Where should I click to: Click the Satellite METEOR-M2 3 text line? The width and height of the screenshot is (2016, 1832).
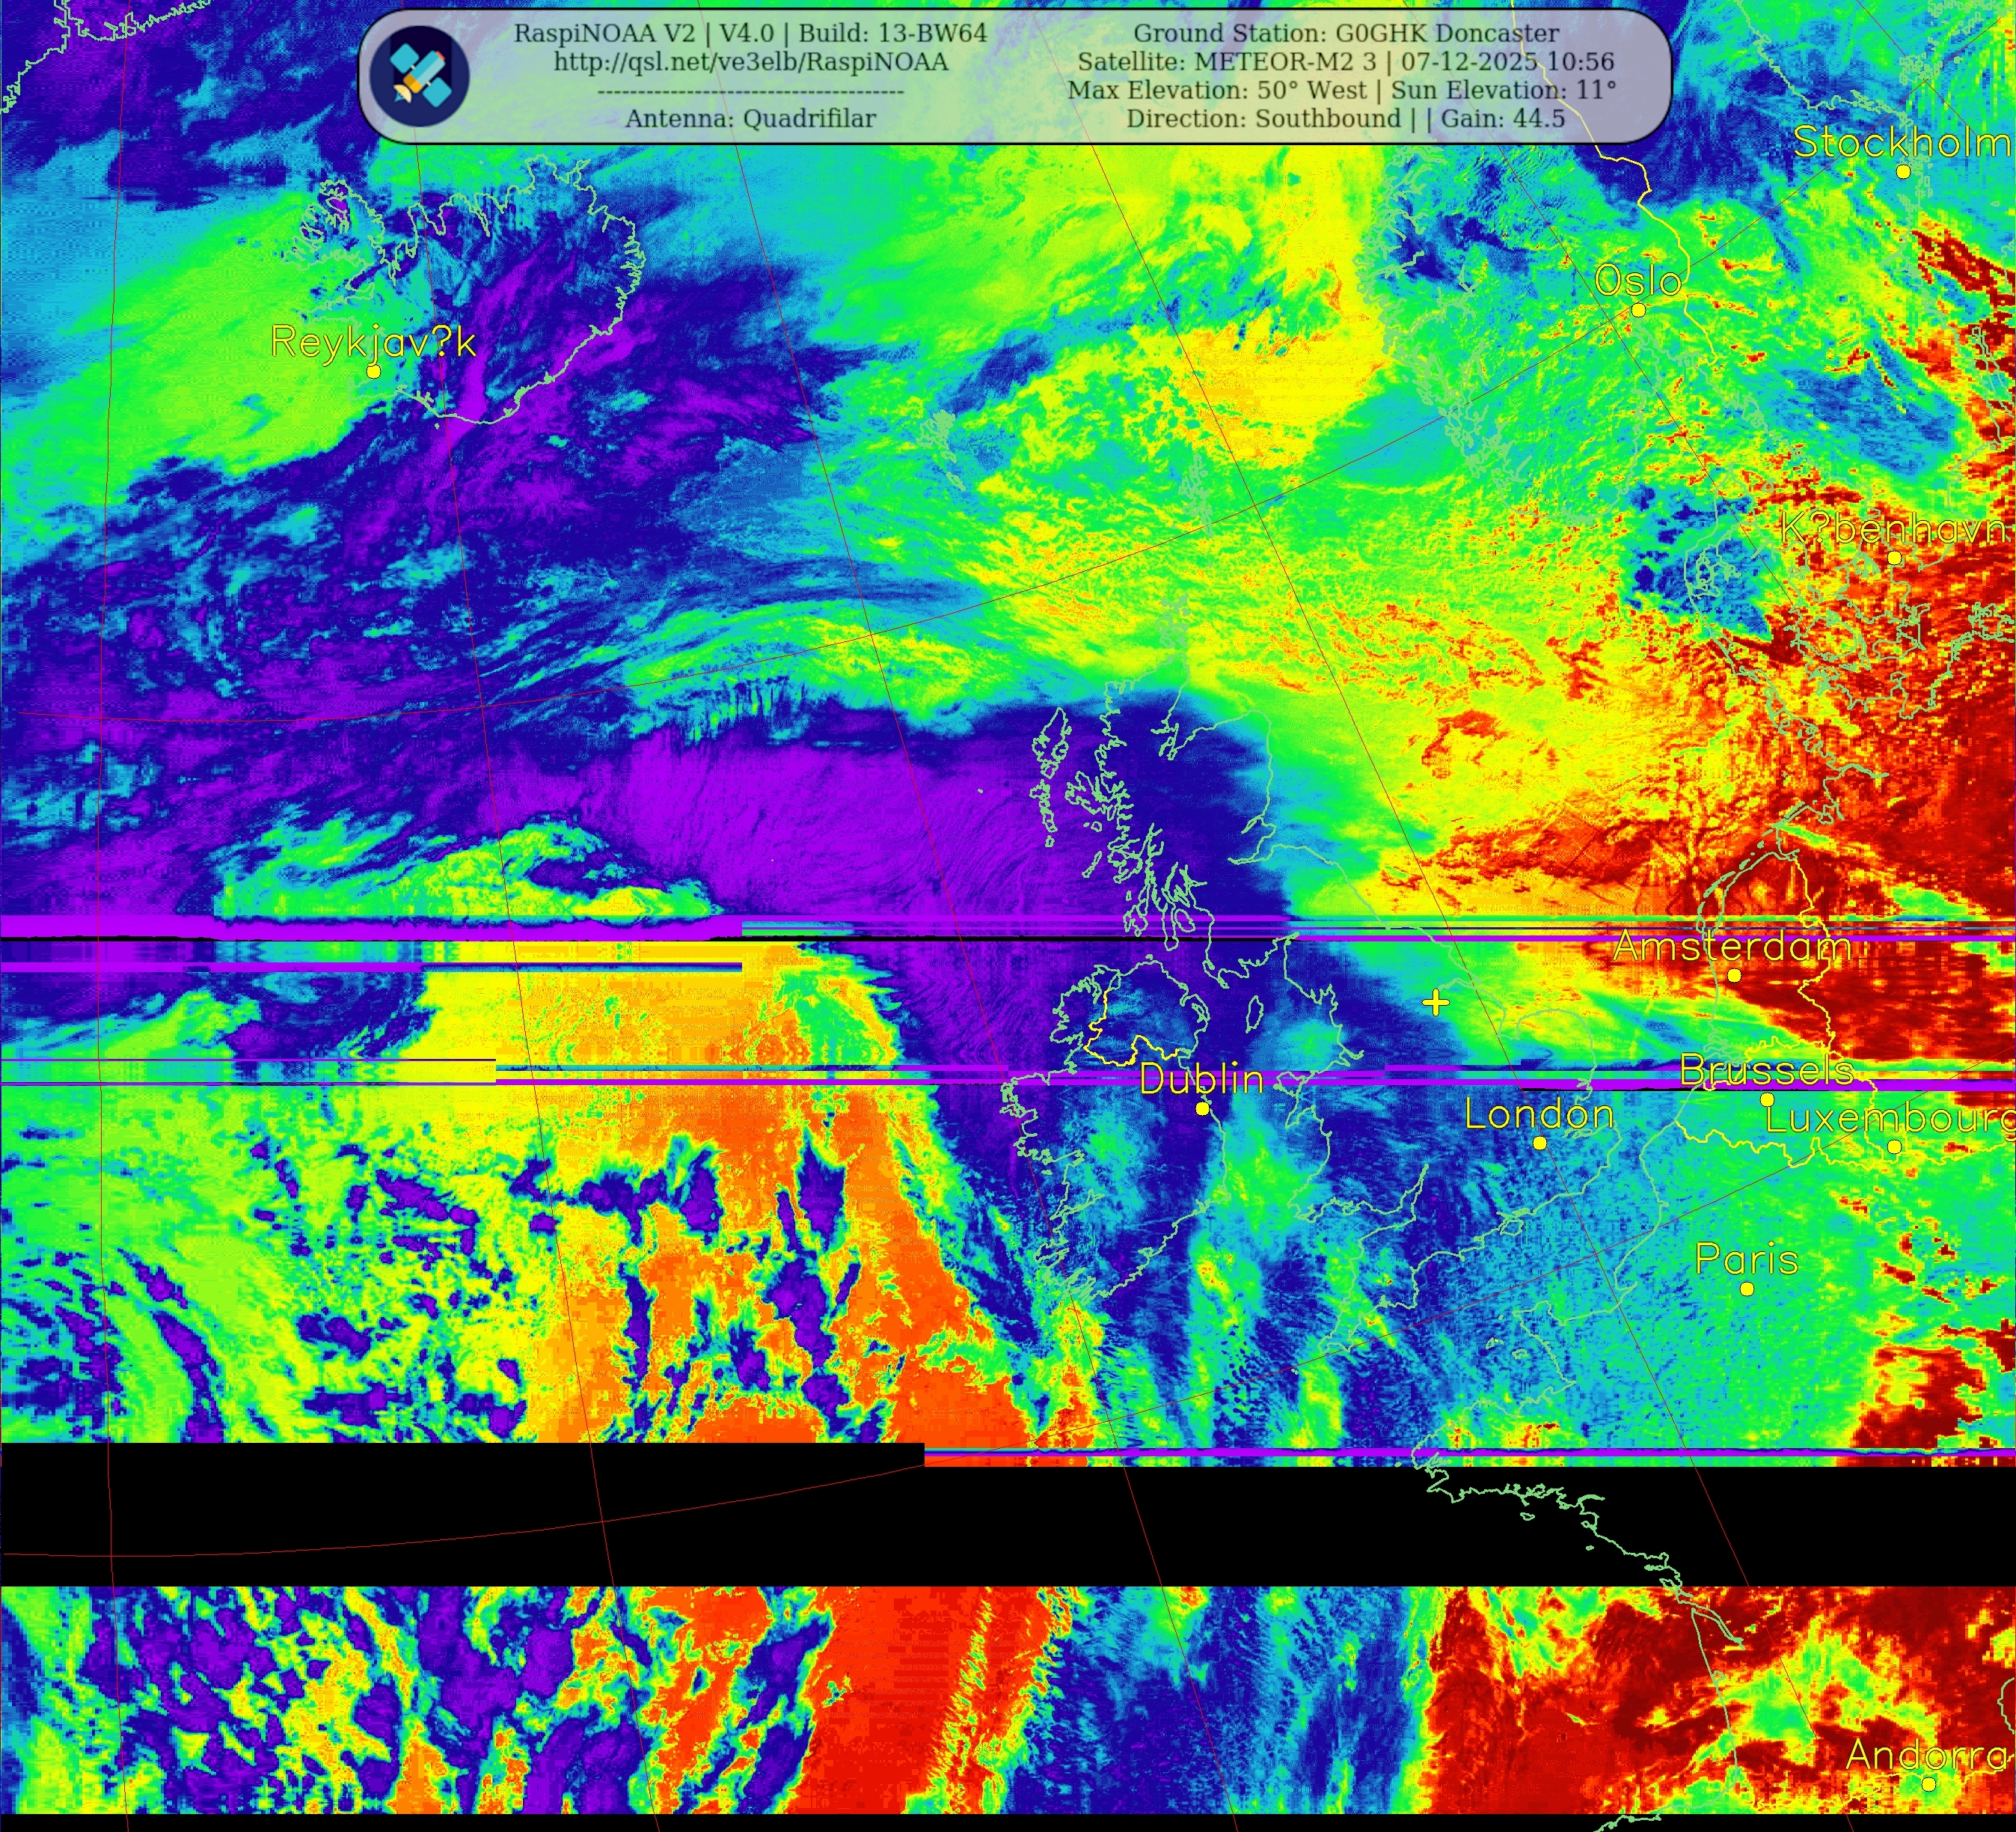click(x=1346, y=62)
